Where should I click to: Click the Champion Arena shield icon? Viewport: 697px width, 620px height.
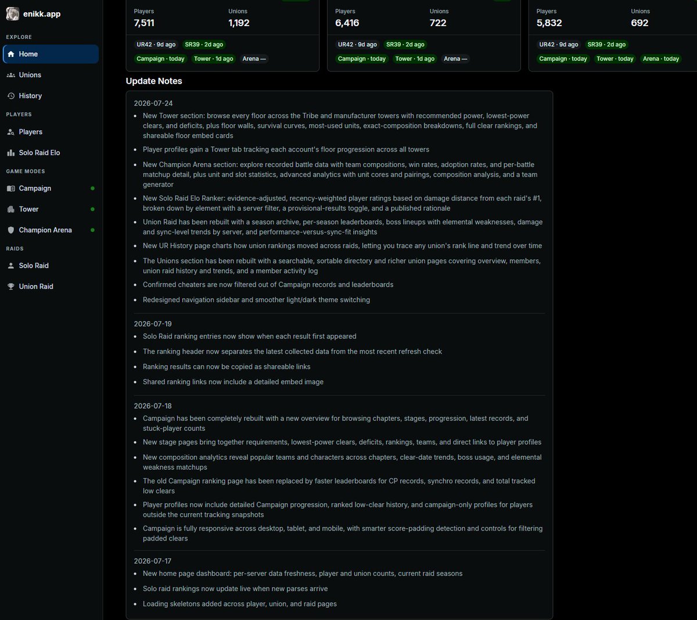[x=10, y=230]
